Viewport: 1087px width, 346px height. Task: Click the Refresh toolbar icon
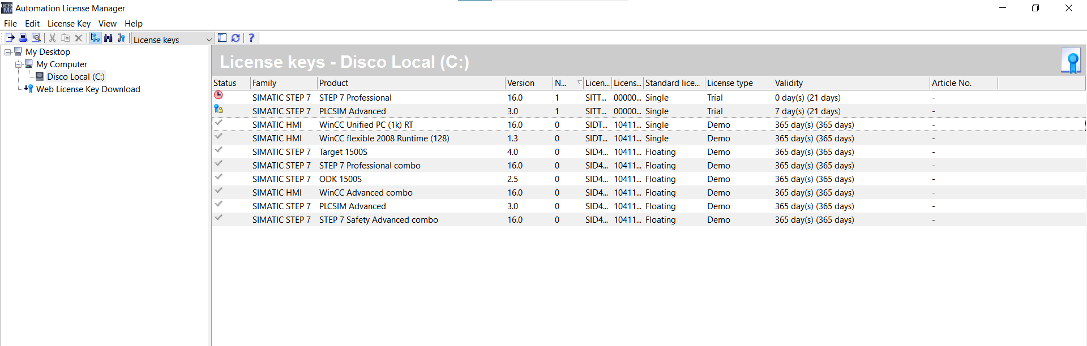pyautogui.click(x=236, y=38)
